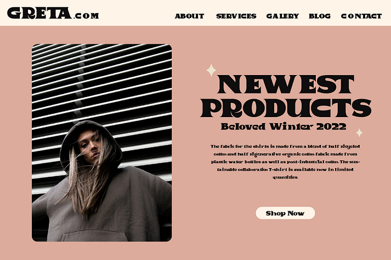391x260 pixels.
Task: Open the Galery navigation link
Action: 282,16
